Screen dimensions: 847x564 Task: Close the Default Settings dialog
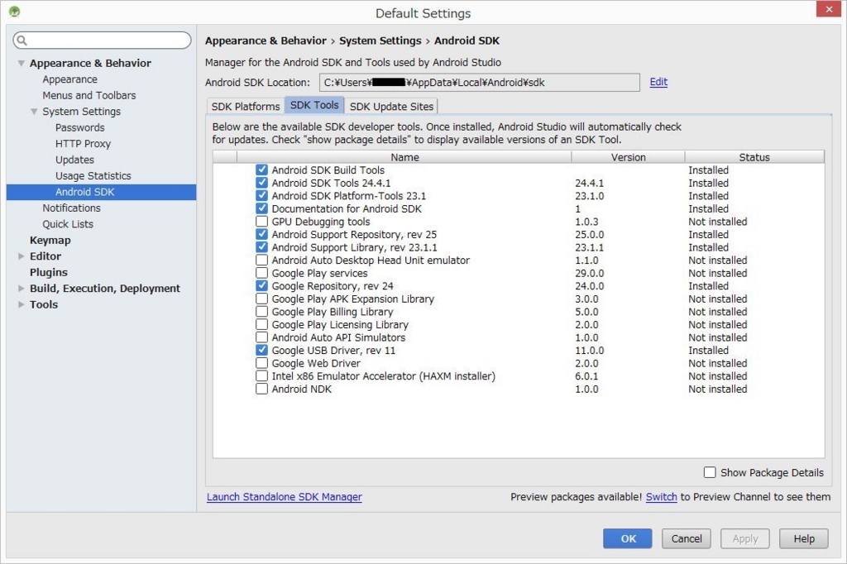(x=829, y=8)
